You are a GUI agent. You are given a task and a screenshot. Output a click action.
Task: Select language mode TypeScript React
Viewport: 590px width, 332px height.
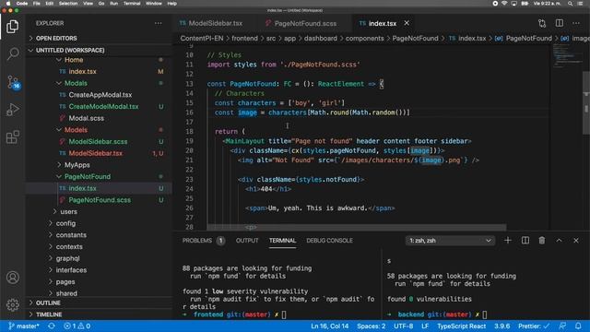(461, 326)
